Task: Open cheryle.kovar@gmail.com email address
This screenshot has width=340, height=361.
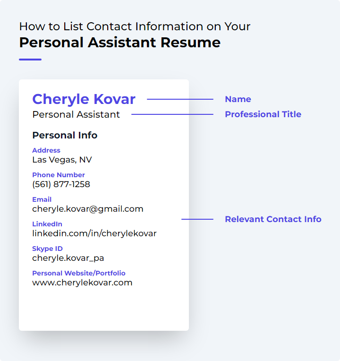Action: 88,209
